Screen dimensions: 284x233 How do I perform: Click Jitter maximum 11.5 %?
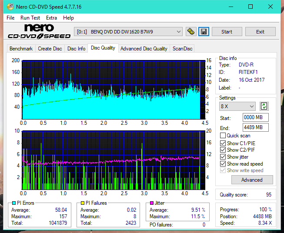point(198,216)
